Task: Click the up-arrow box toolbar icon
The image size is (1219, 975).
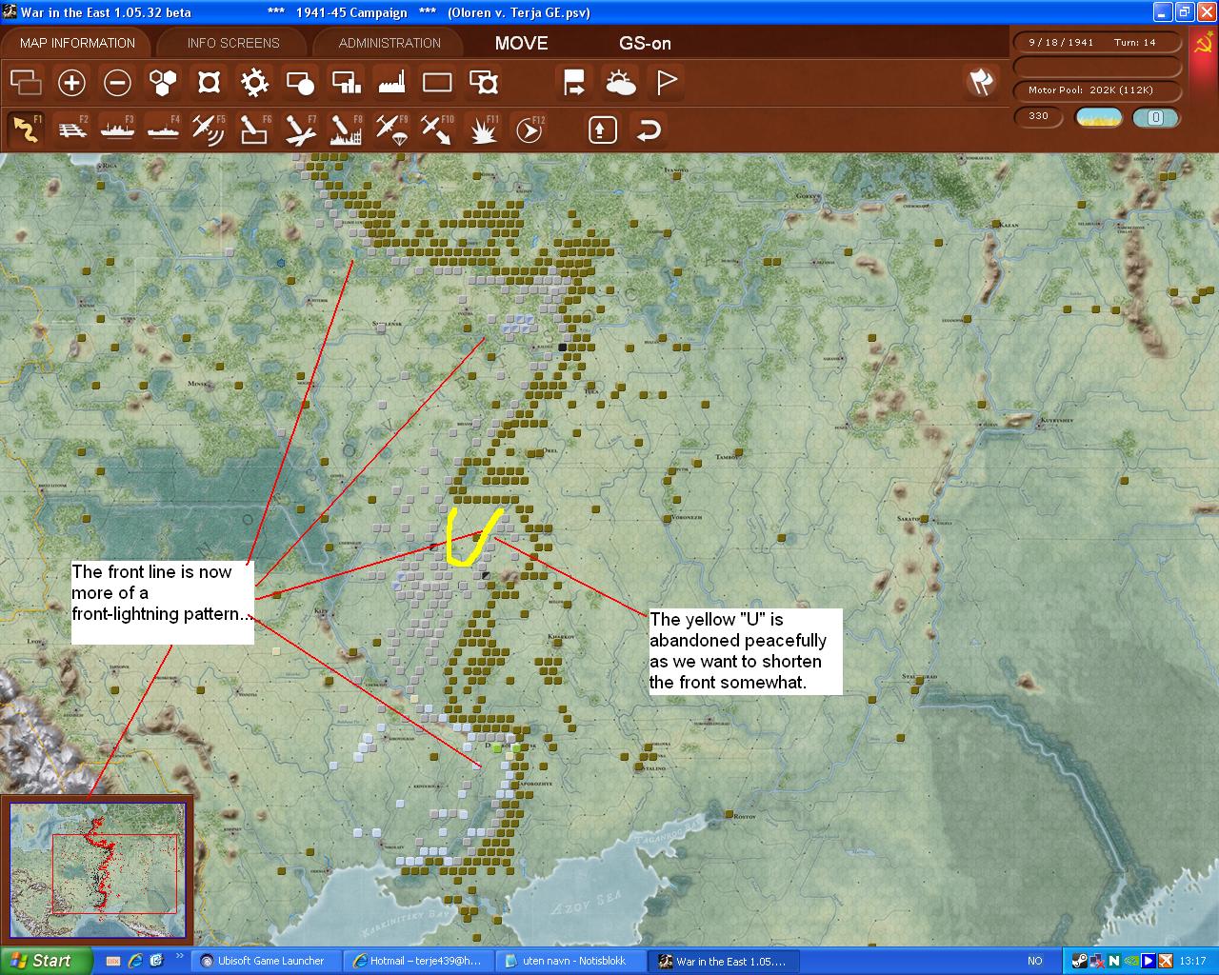Action: [x=602, y=129]
